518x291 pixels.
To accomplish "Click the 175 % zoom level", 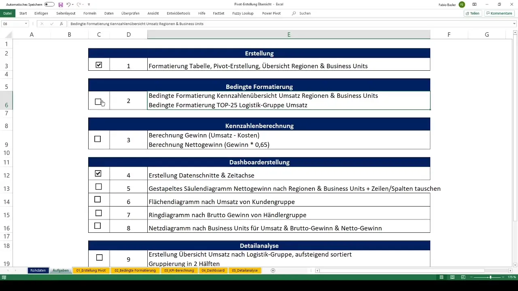I will [512, 277].
